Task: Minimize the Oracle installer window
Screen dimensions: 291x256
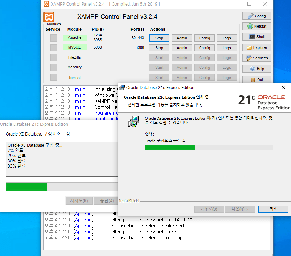Action: click(x=252, y=88)
